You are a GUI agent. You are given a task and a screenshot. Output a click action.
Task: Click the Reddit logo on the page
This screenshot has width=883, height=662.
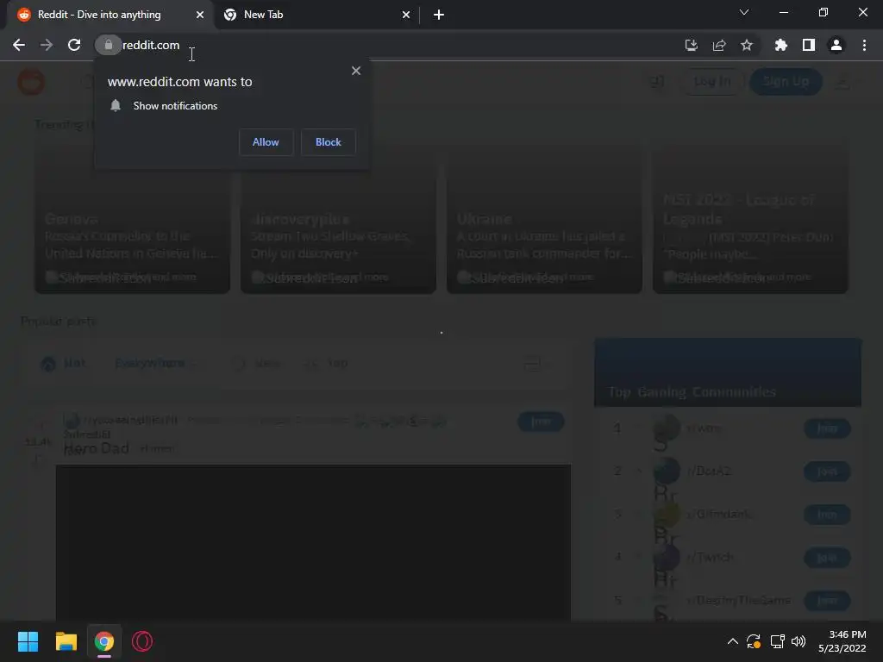click(x=31, y=82)
